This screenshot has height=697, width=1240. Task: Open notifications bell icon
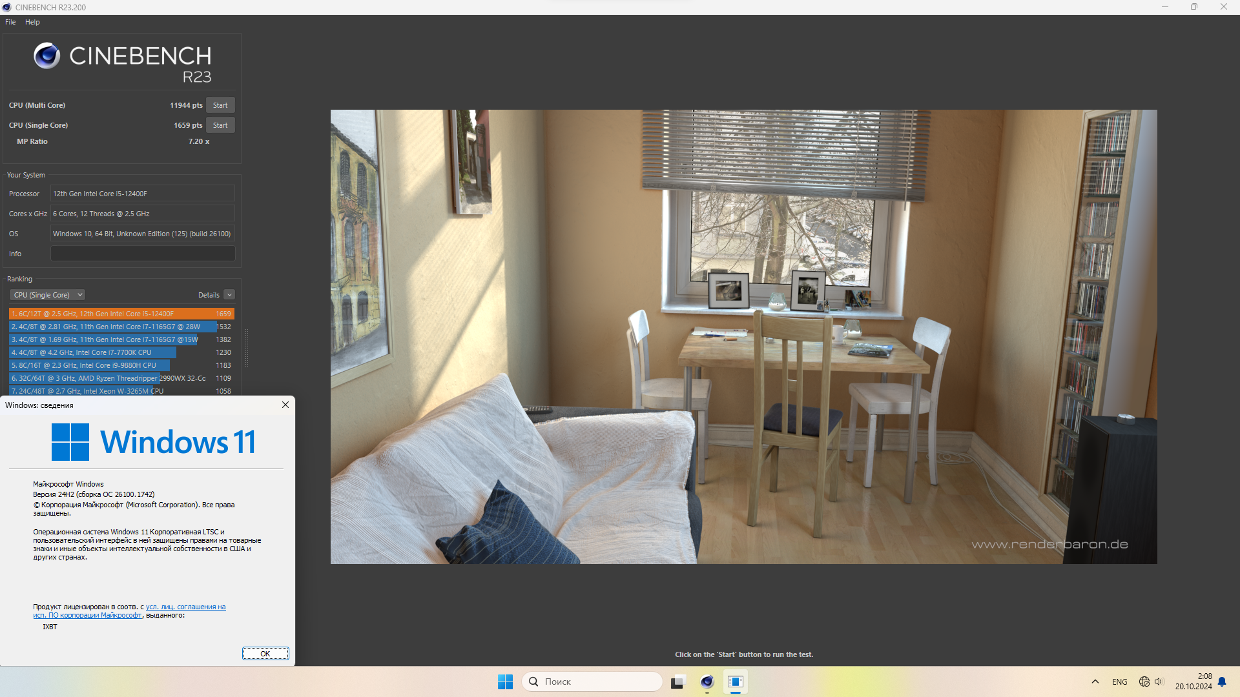[1222, 682]
